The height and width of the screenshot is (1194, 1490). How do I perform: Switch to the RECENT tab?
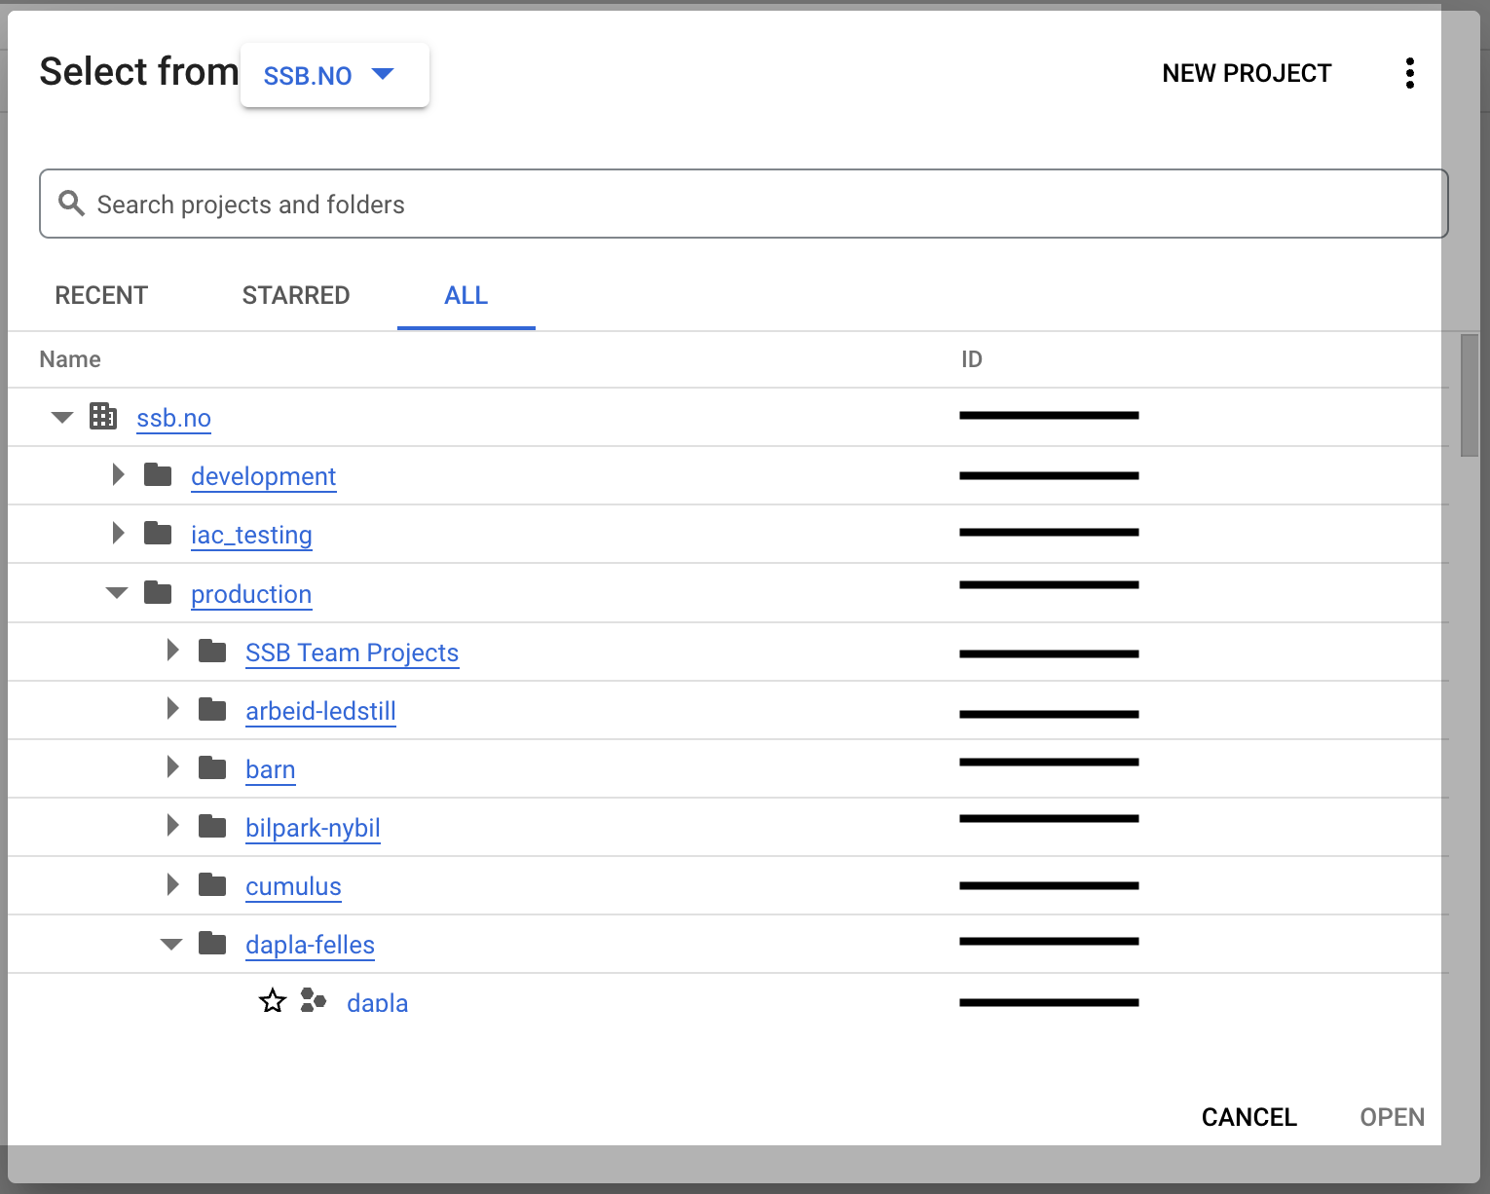pos(101,295)
